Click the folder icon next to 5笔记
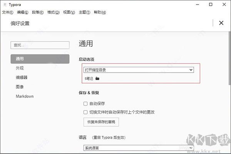 97,78
